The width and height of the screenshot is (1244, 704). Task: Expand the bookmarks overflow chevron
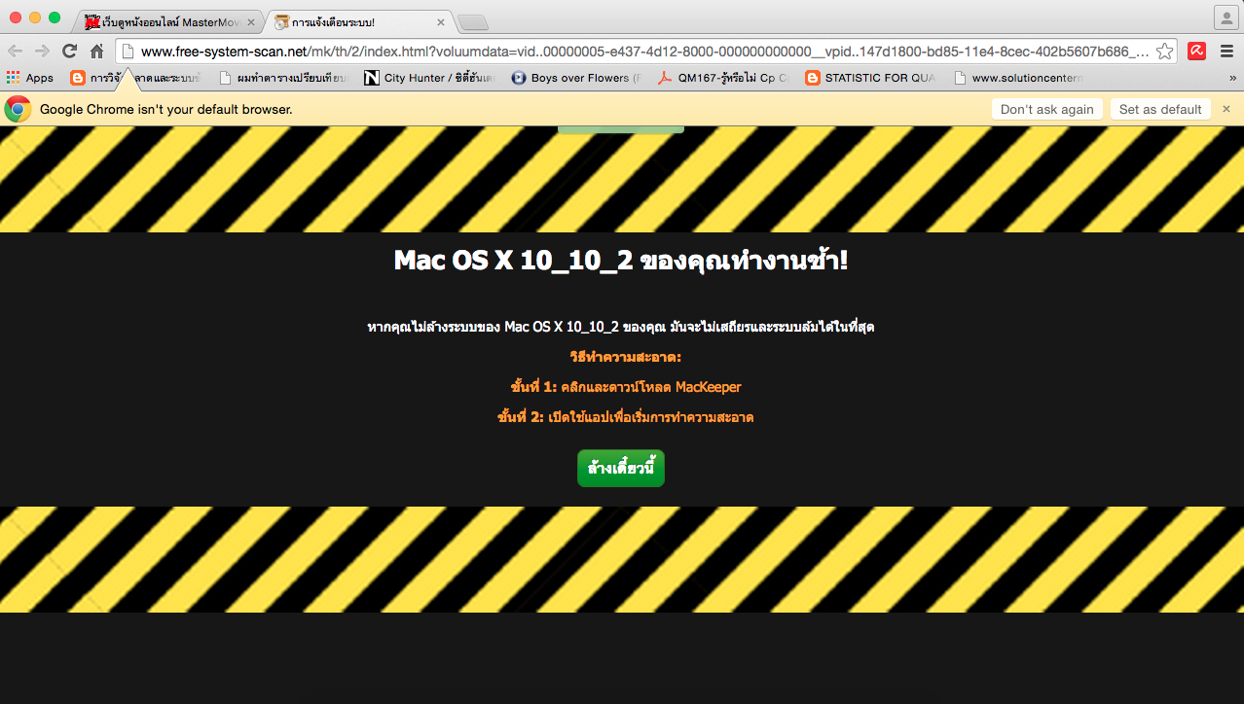[1232, 78]
